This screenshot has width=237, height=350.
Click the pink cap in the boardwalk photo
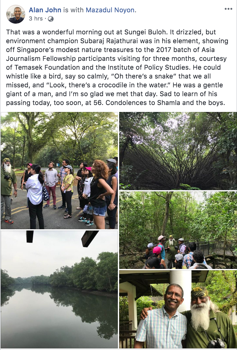coord(157,250)
